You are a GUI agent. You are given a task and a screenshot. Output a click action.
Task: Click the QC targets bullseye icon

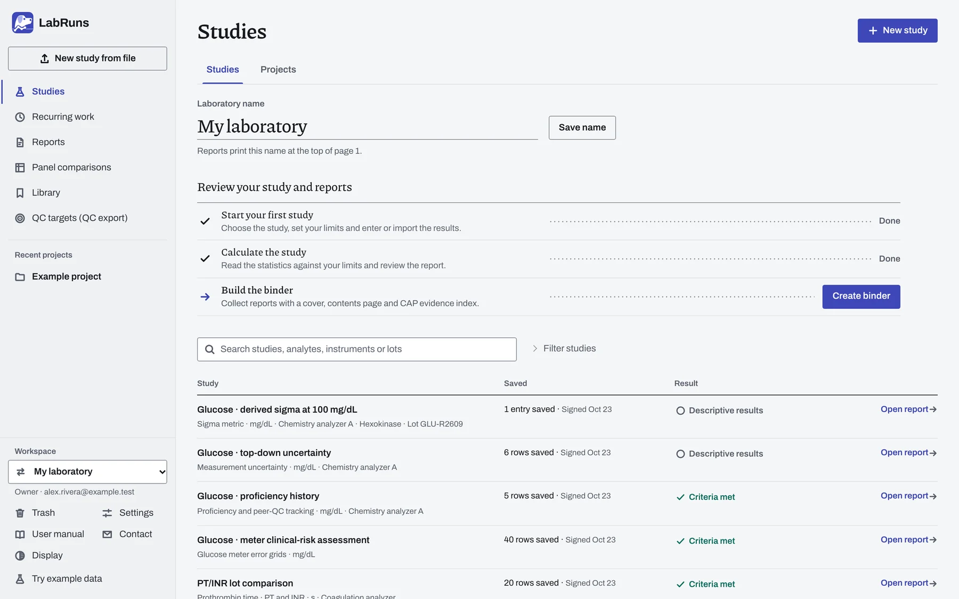[20, 218]
